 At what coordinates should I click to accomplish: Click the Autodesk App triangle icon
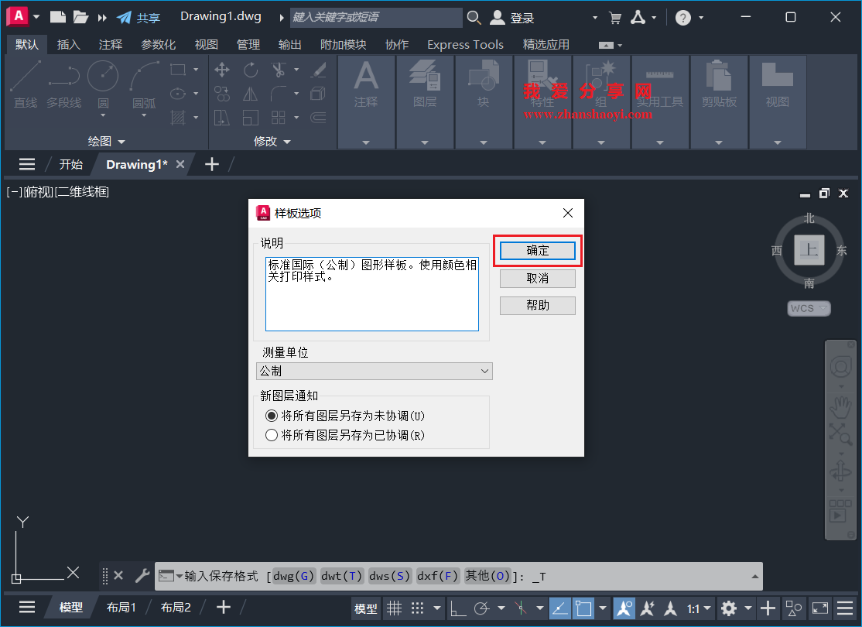tap(638, 18)
